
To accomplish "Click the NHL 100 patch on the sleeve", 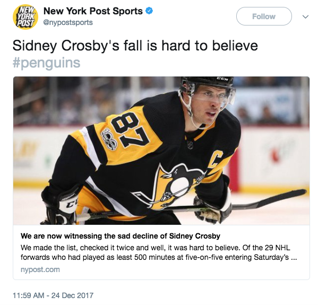I will [109, 140].
